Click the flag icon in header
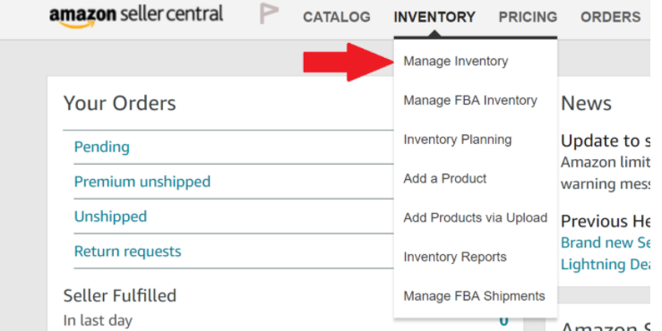 coord(269,13)
